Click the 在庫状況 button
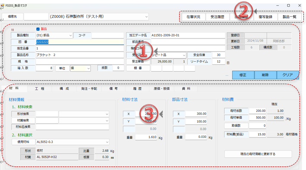This screenshot has width=306, height=170. click(193, 17)
